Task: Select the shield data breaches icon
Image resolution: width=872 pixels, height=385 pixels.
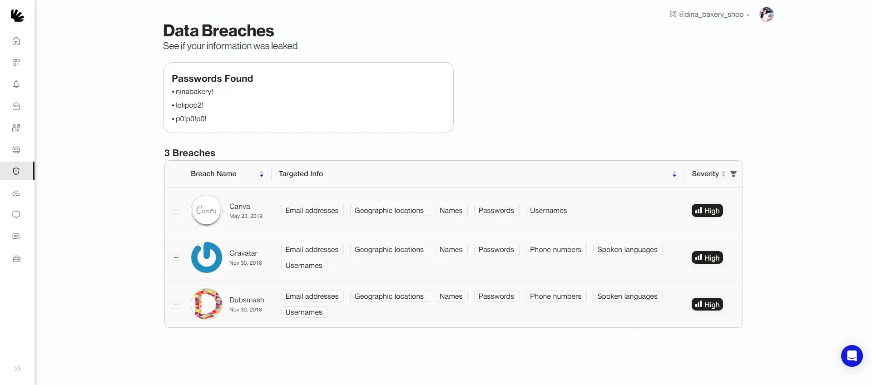Action: (16, 171)
